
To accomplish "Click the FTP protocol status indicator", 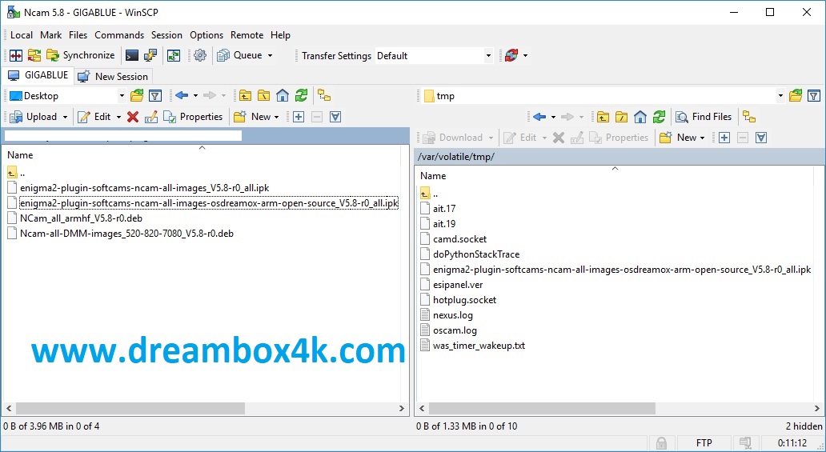I will [704, 443].
